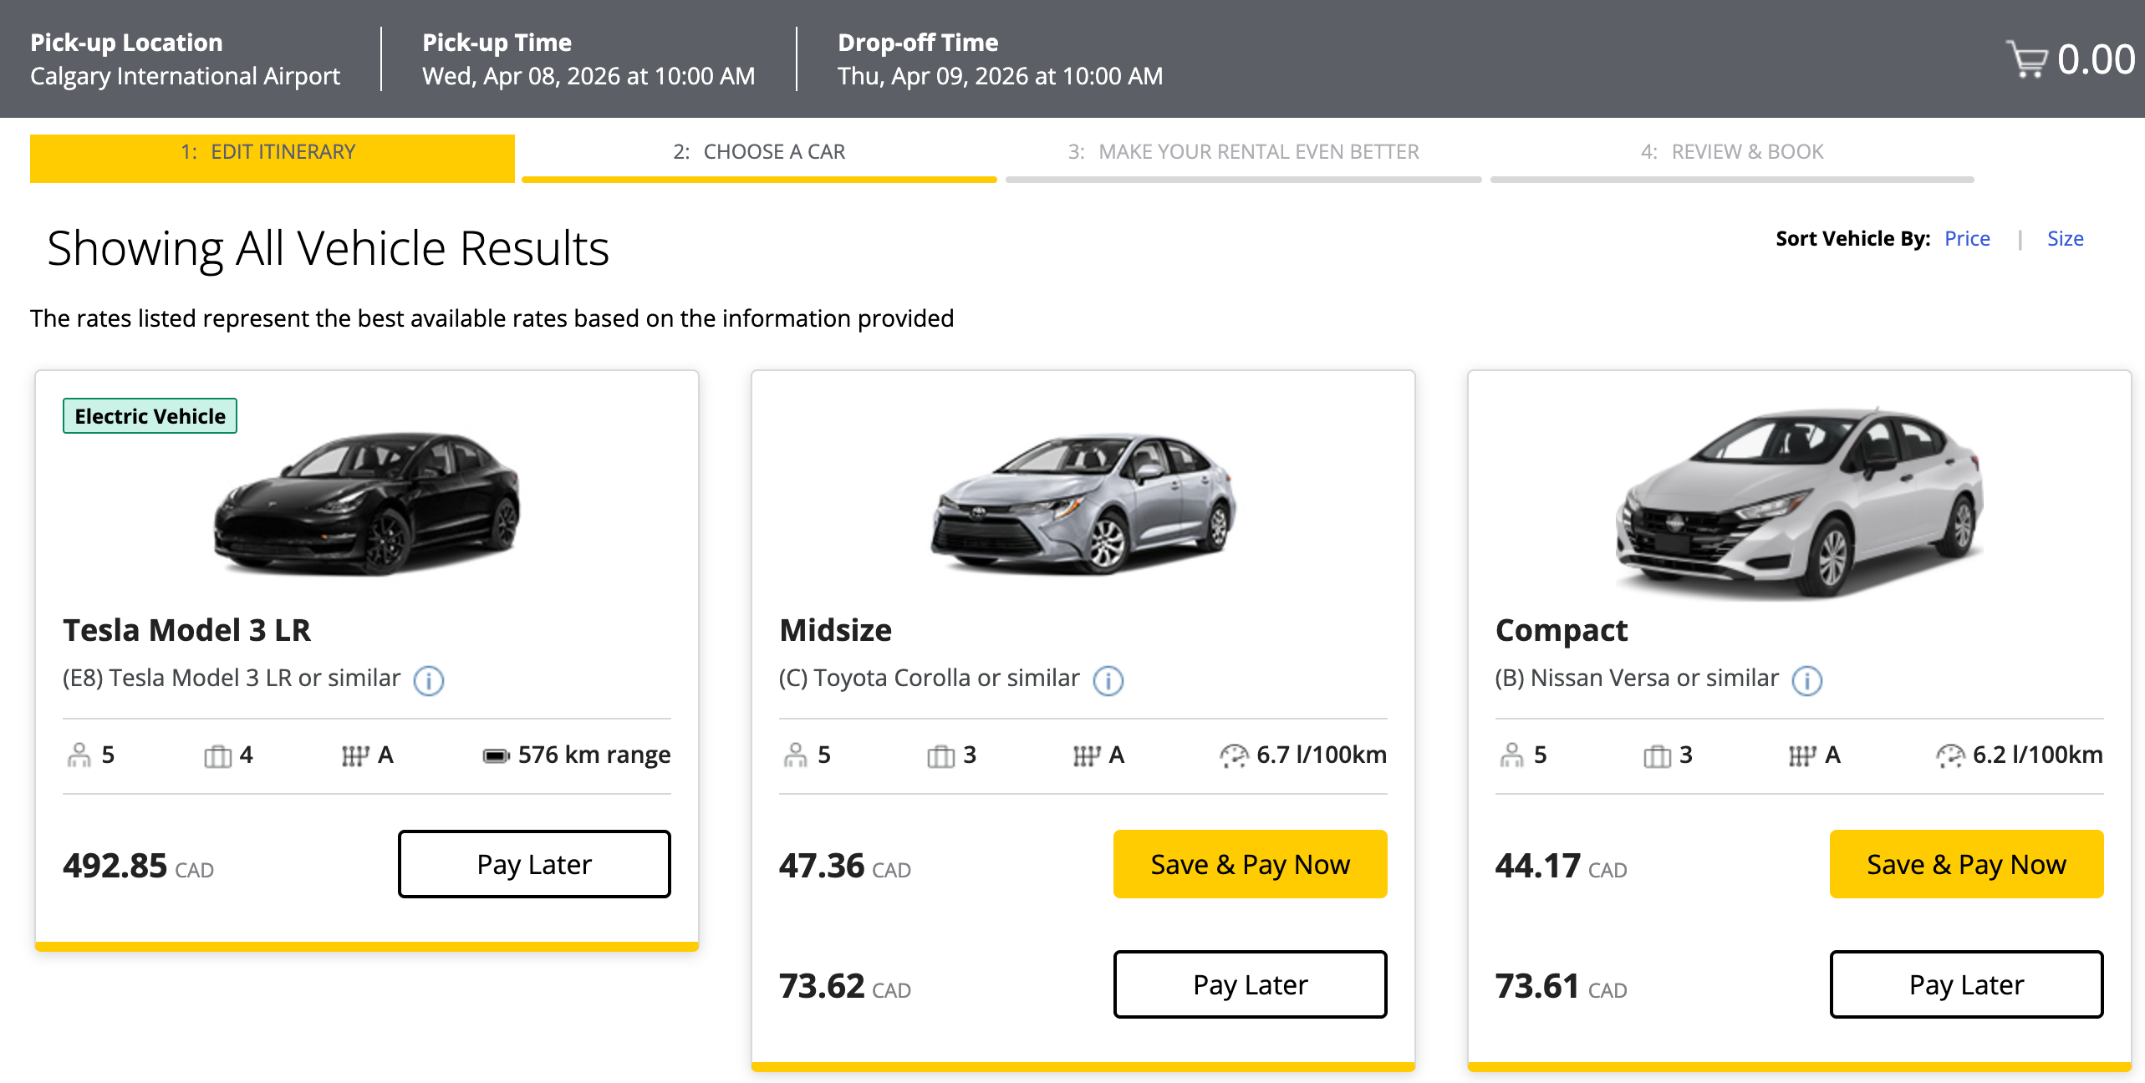This screenshot has height=1083, width=2145.
Task: Click Save & Pay Now for the Midsize car
Action: (x=1250, y=864)
